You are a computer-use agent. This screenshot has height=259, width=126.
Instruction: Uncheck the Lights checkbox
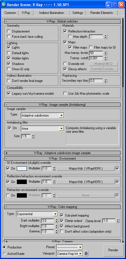(x=9, y=47)
